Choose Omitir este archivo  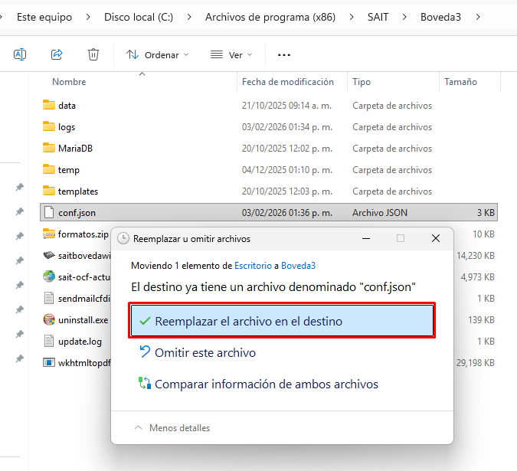coord(205,353)
